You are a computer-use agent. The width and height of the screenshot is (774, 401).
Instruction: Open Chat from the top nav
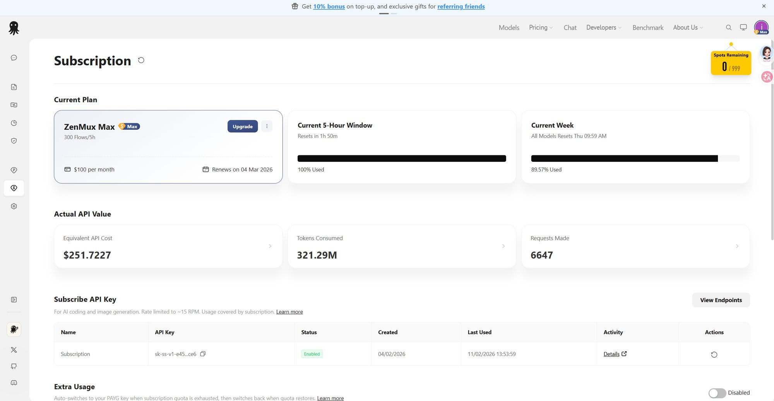(570, 27)
